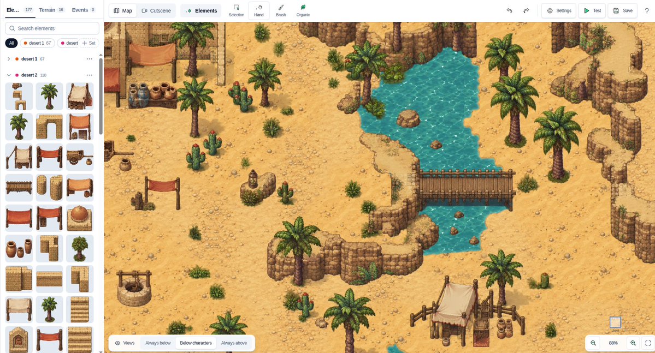Toggle the Views eye control
655x353 pixels.
tap(125, 343)
